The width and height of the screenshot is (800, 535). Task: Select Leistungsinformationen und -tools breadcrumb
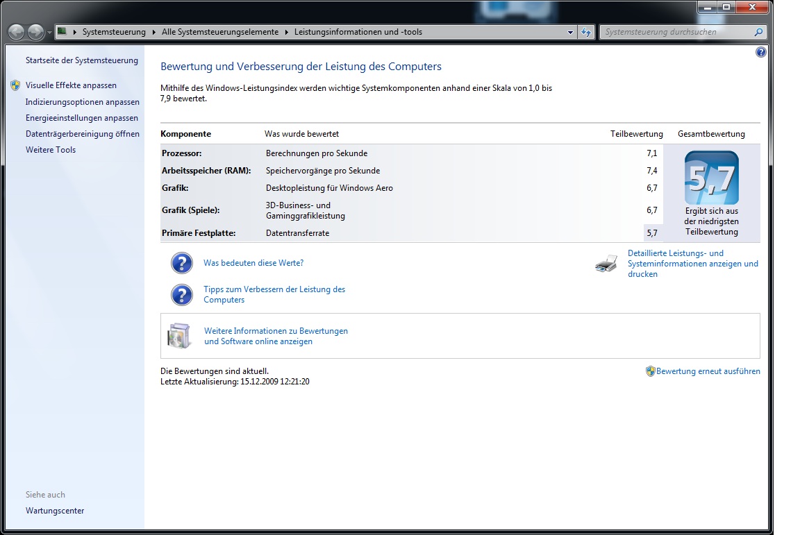coord(358,32)
